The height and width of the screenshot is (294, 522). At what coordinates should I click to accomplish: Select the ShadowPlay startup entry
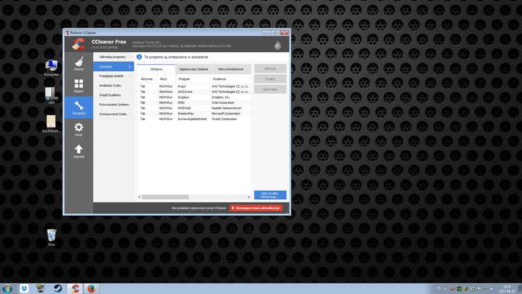(194, 114)
